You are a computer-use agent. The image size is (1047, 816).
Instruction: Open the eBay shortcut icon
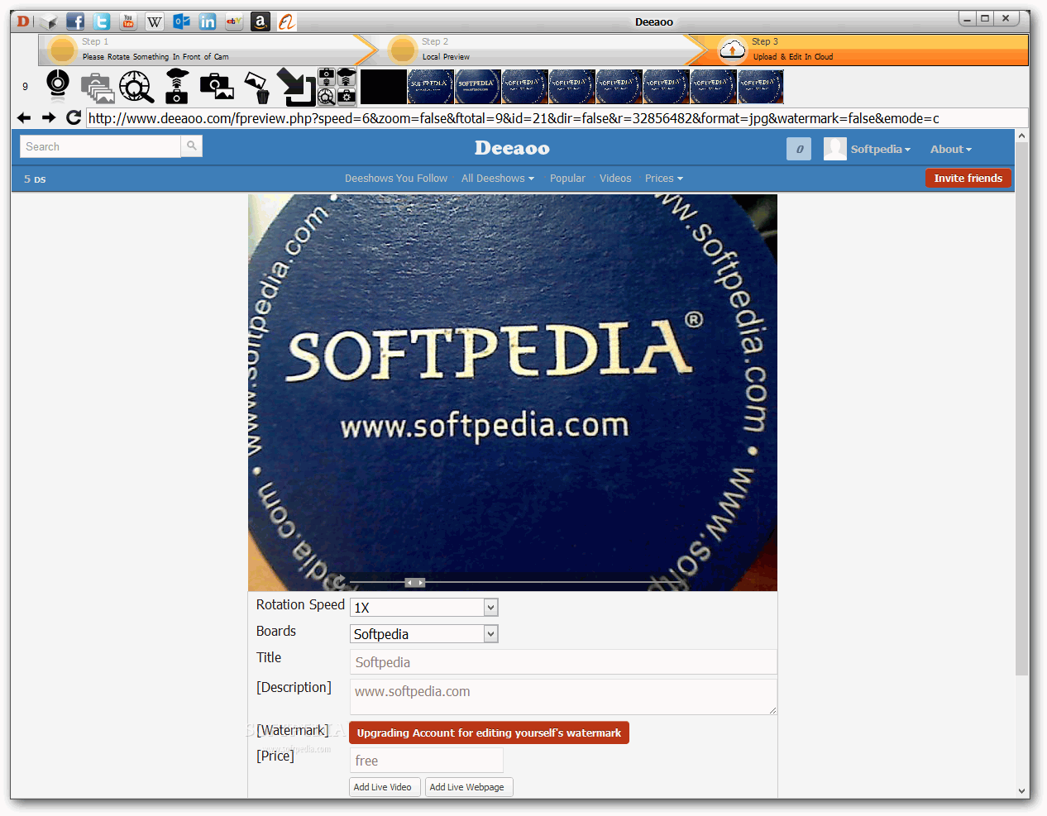(234, 21)
